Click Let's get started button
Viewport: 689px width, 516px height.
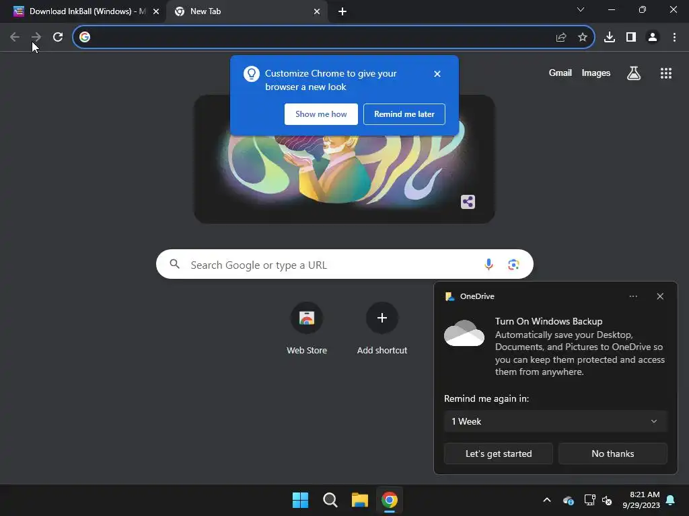click(499, 454)
